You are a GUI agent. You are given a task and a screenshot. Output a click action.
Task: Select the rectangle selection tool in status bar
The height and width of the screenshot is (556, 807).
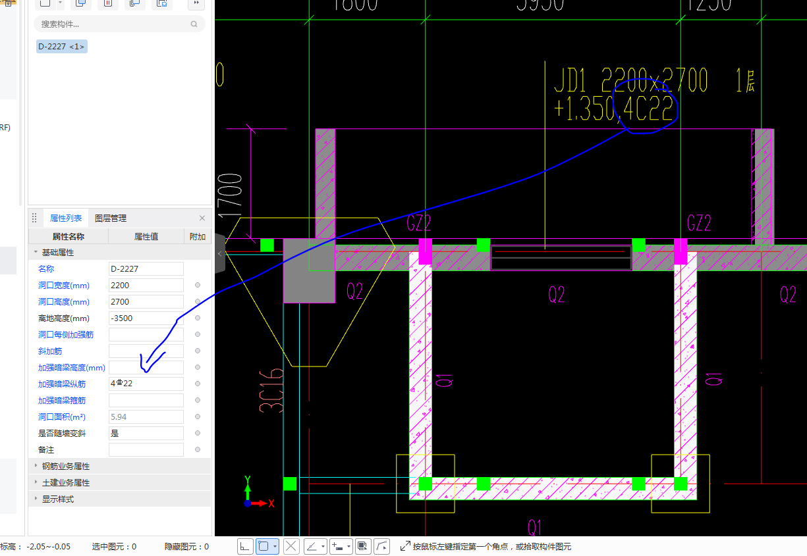(264, 546)
